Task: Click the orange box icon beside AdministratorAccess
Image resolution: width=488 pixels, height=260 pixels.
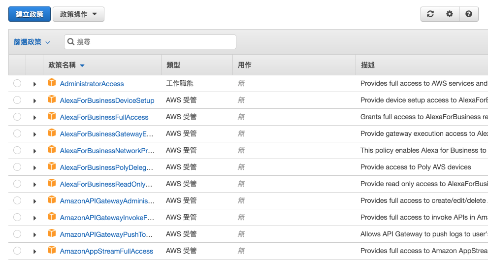Action: (52, 83)
